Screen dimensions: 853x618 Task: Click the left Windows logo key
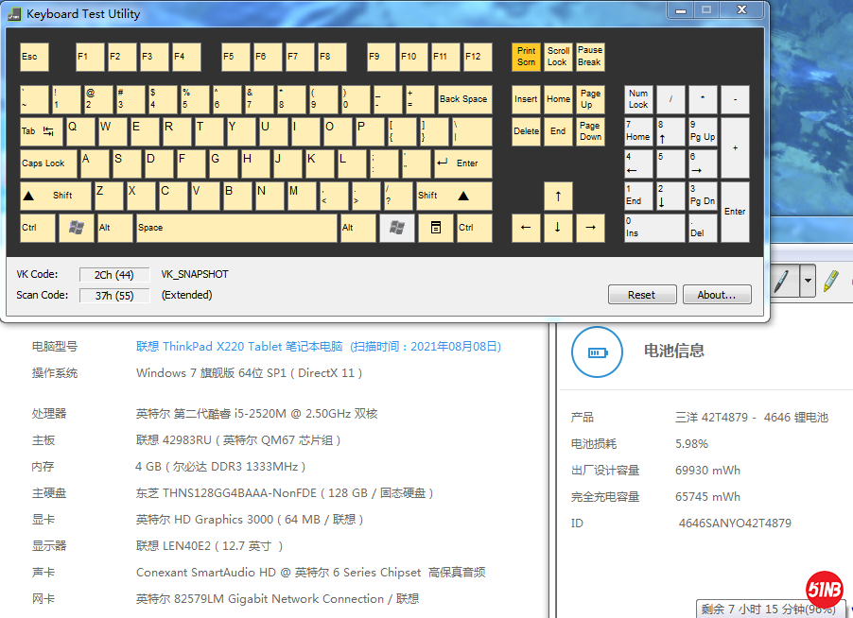pyautogui.click(x=77, y=228)
